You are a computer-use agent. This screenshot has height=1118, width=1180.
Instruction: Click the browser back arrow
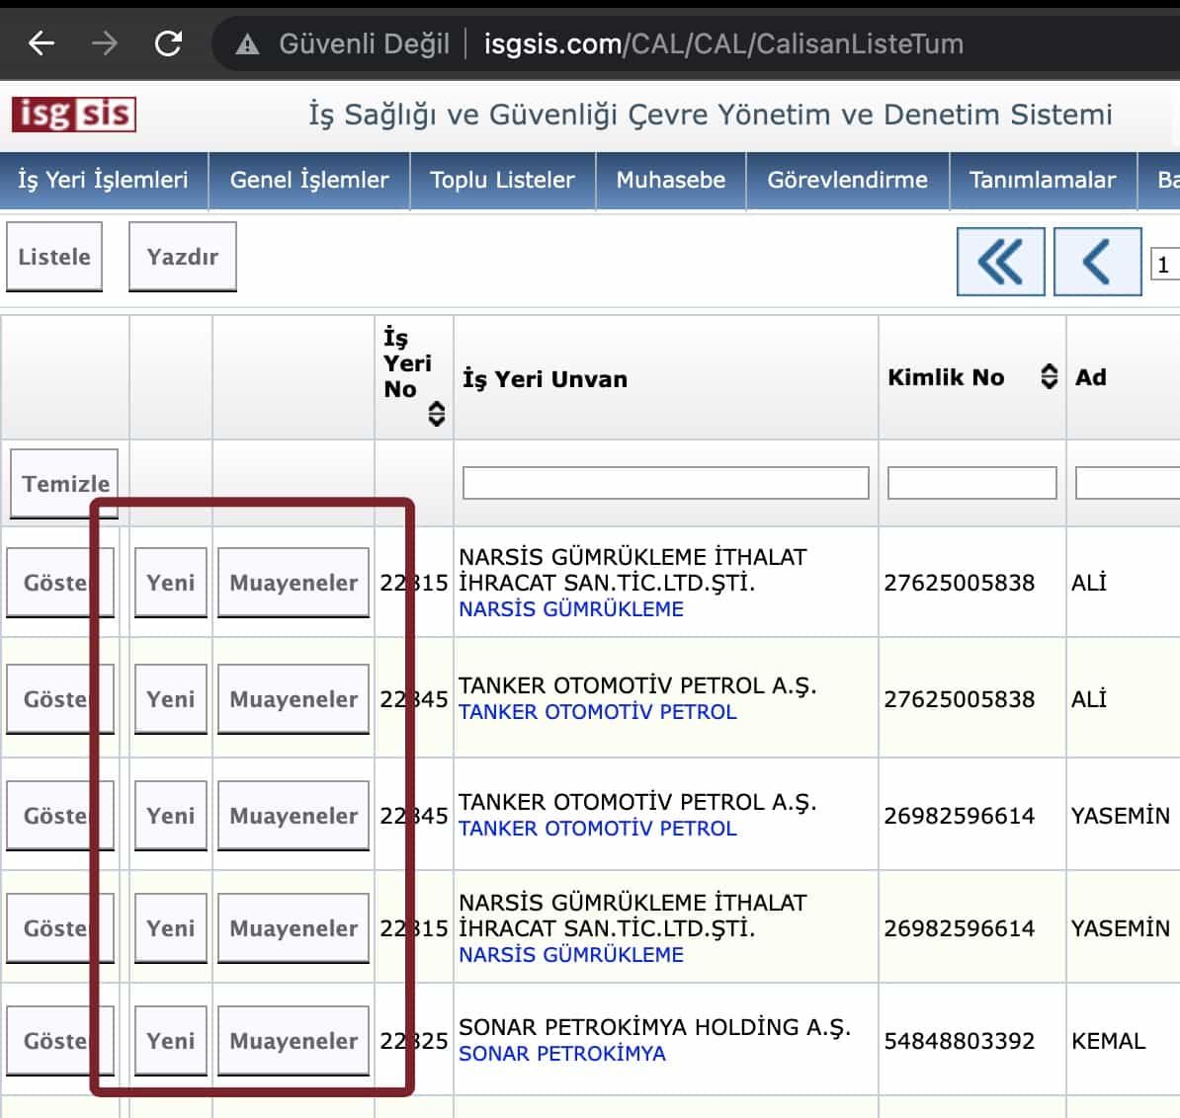[42, 43]
